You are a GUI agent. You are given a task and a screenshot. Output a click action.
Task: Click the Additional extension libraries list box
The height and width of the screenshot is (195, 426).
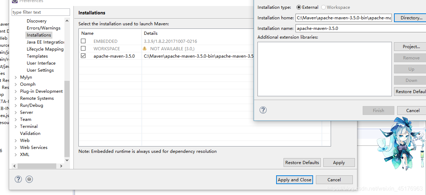pyautogui.click(x=324, y=69)
